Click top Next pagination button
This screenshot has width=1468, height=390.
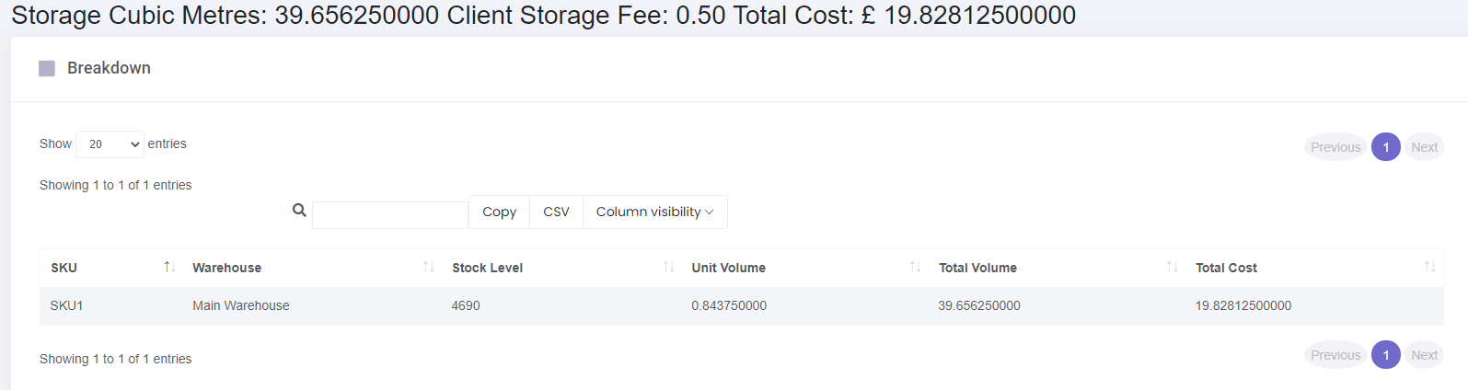[1424, 147]
